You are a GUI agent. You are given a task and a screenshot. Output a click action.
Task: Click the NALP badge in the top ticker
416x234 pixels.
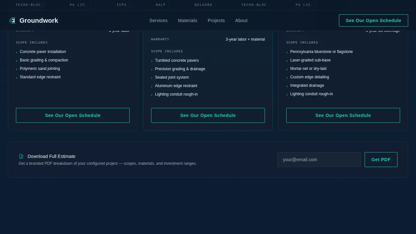pos(161,5)
